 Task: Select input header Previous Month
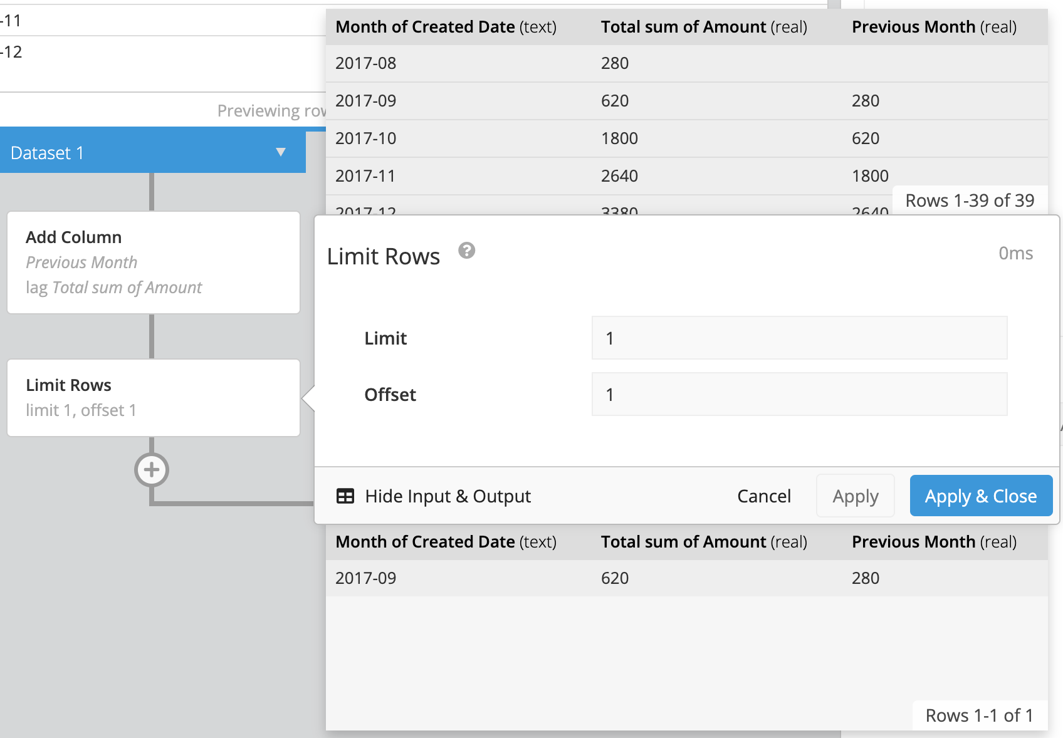tap(934, 27)
